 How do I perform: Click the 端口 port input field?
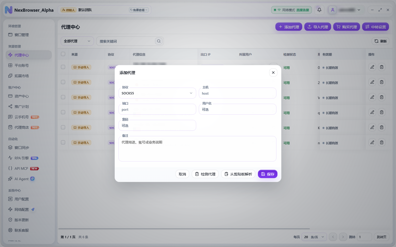[157, 109]
